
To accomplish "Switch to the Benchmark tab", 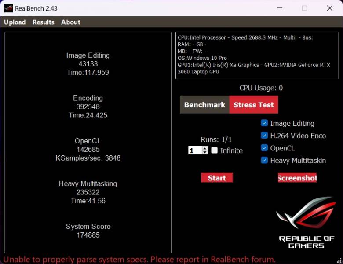I will coord(204,105).
